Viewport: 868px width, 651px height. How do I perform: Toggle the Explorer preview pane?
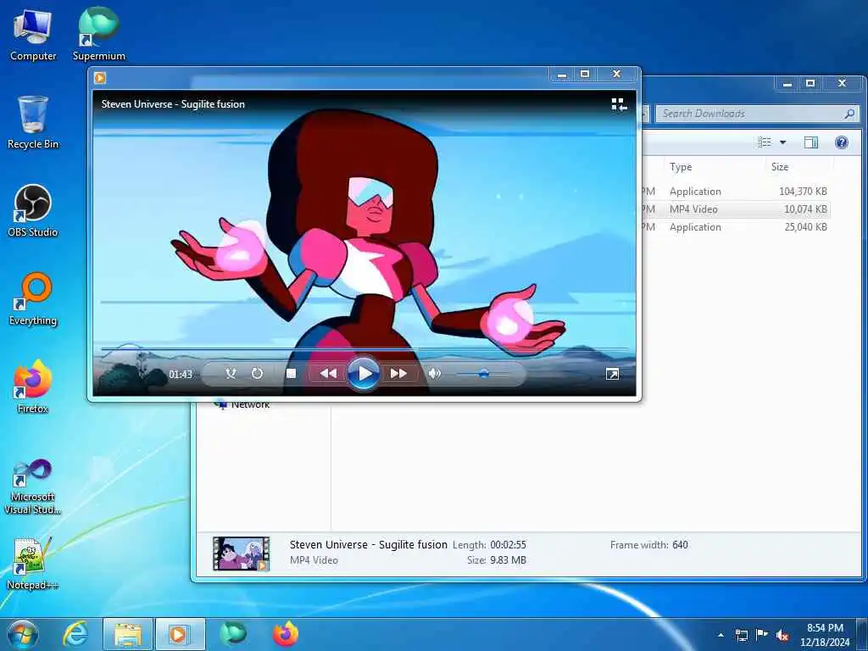coord(811,142)
